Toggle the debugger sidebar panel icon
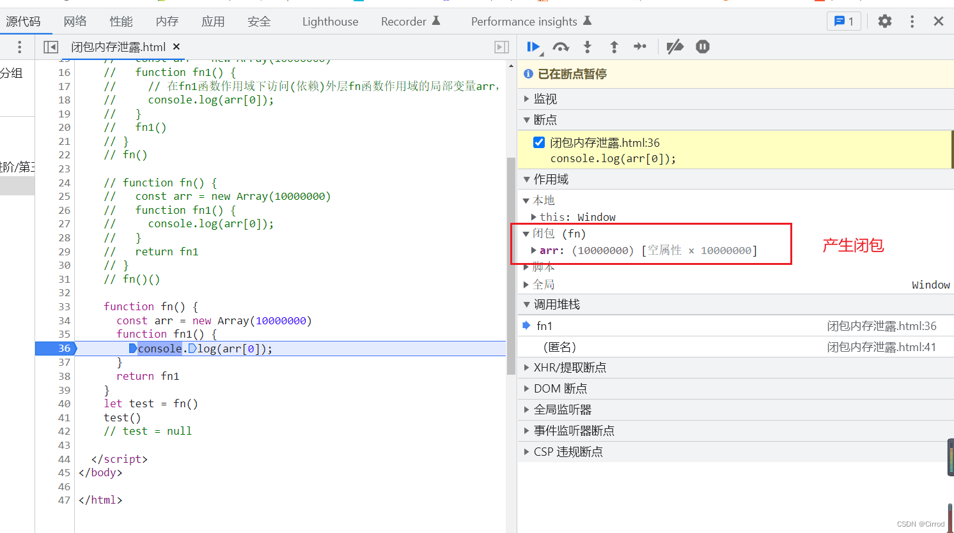The width and height of the screenshot is (954, 533). tap(502, 47)
